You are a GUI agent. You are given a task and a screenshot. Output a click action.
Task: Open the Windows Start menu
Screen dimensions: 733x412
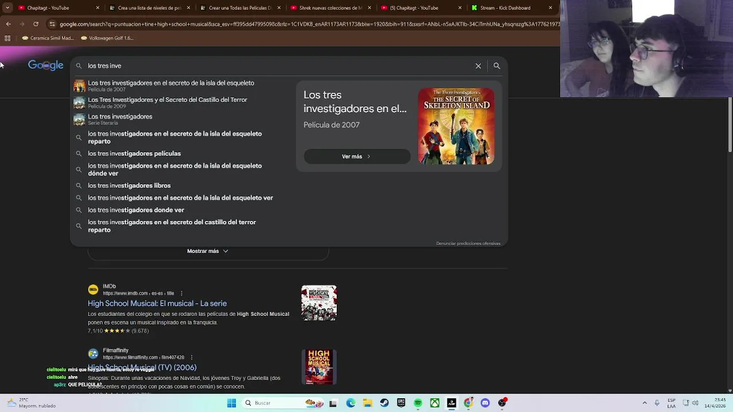[x=231, y=403]
